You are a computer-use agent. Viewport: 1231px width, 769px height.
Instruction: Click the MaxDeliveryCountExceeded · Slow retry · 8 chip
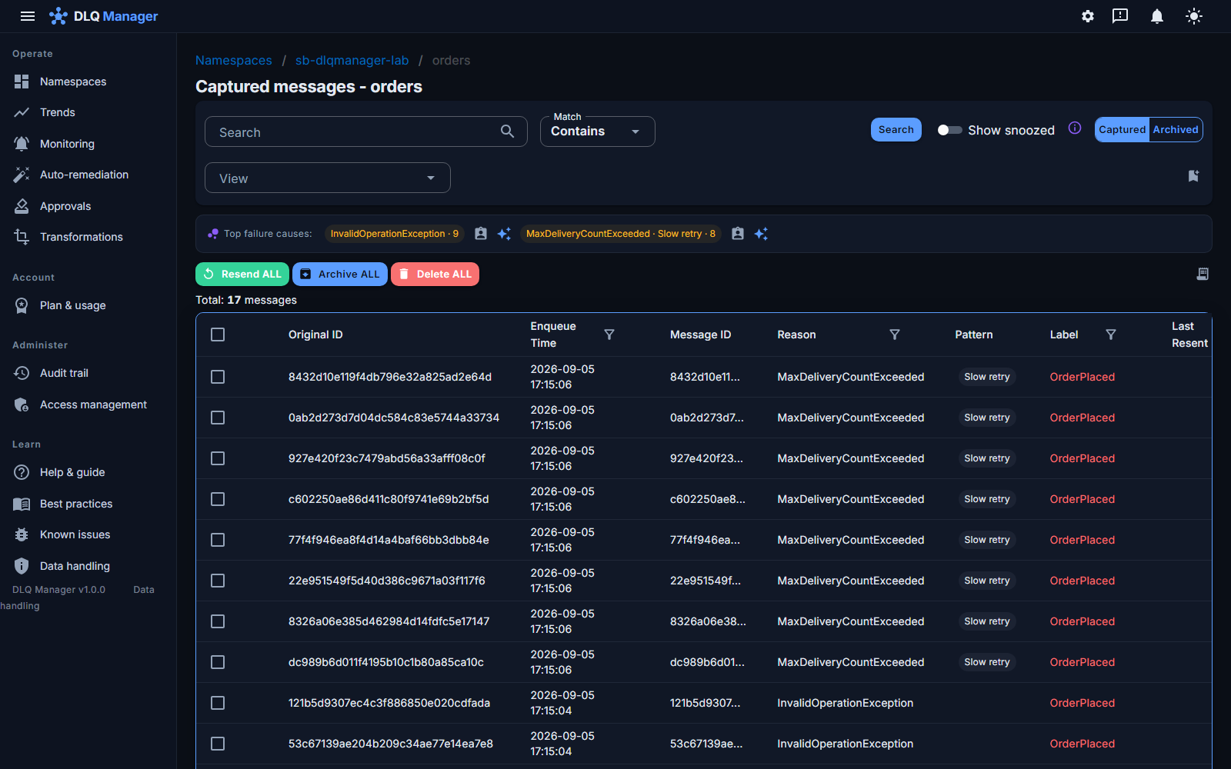(621, 234)
